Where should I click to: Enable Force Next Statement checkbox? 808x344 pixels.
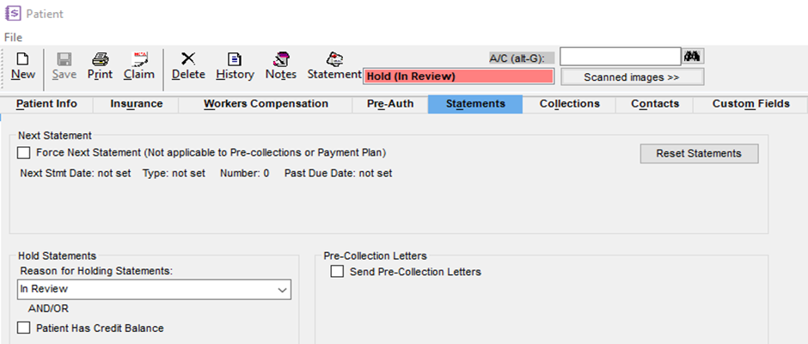pos(23,153)
